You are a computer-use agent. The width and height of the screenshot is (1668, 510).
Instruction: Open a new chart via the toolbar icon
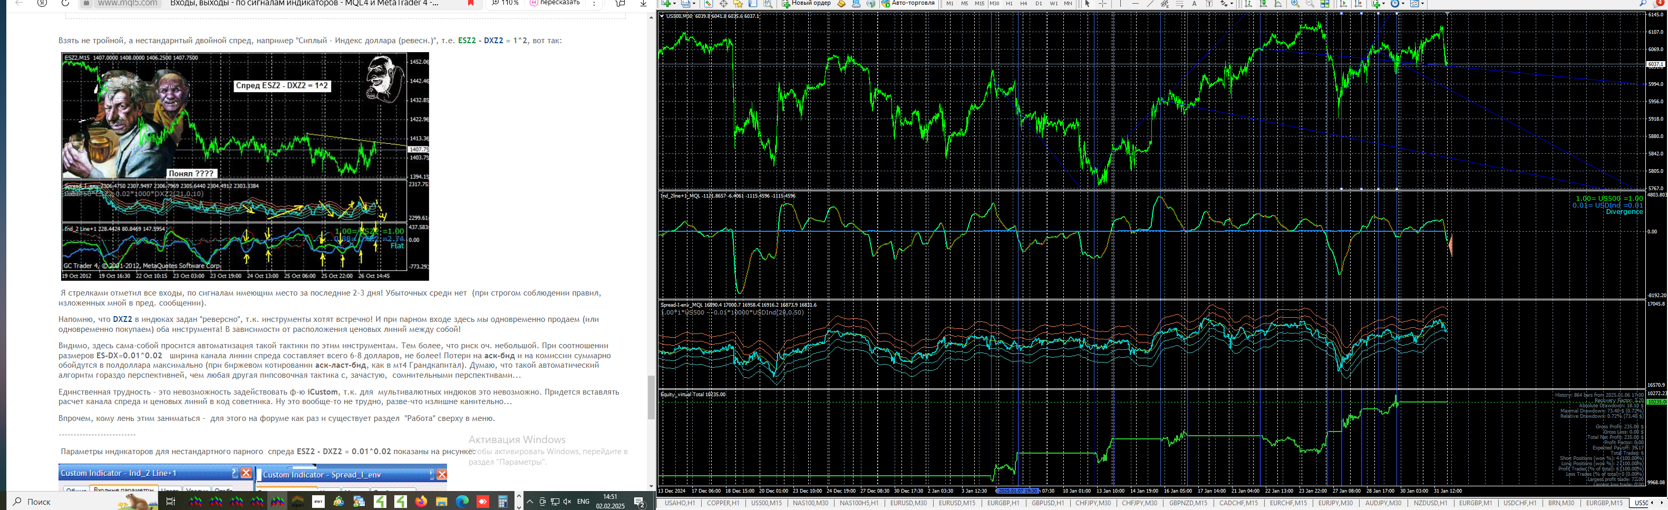667,4
